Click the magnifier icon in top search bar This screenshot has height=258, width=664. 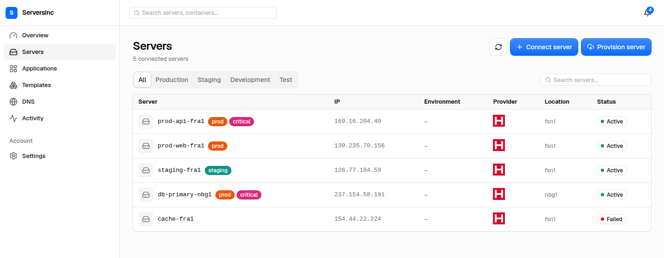(x=136, y=13)
